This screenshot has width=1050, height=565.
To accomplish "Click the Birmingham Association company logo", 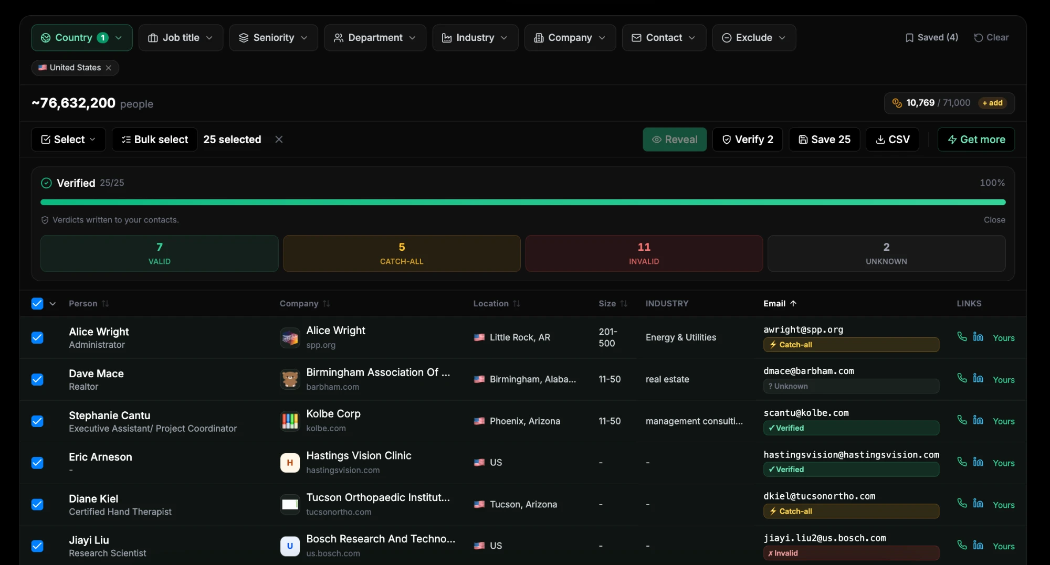I will (290, 379).
